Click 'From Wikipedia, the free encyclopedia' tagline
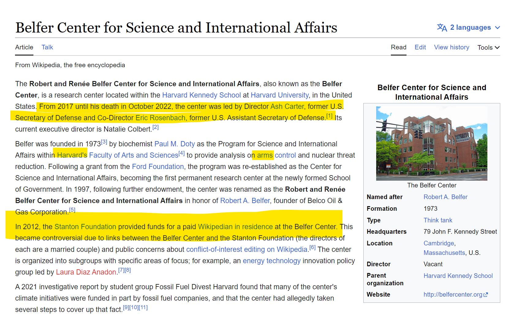Screen dimensions: 522x323 (x=70, y=65)
